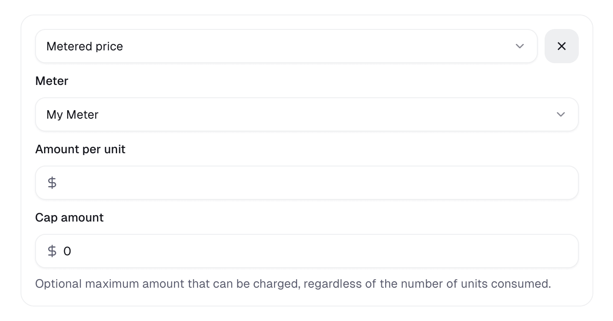Click the chevron in Metered price selector
Viewport: 613px width, 321px height.
[x=519, y=46]
